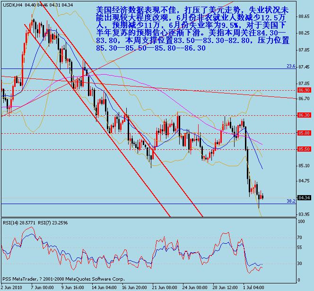Image resolution: width=314 pixels, height=291 pixels.
Task: Click the 1 Jul 04:00 time label
Action: [253, 288]
